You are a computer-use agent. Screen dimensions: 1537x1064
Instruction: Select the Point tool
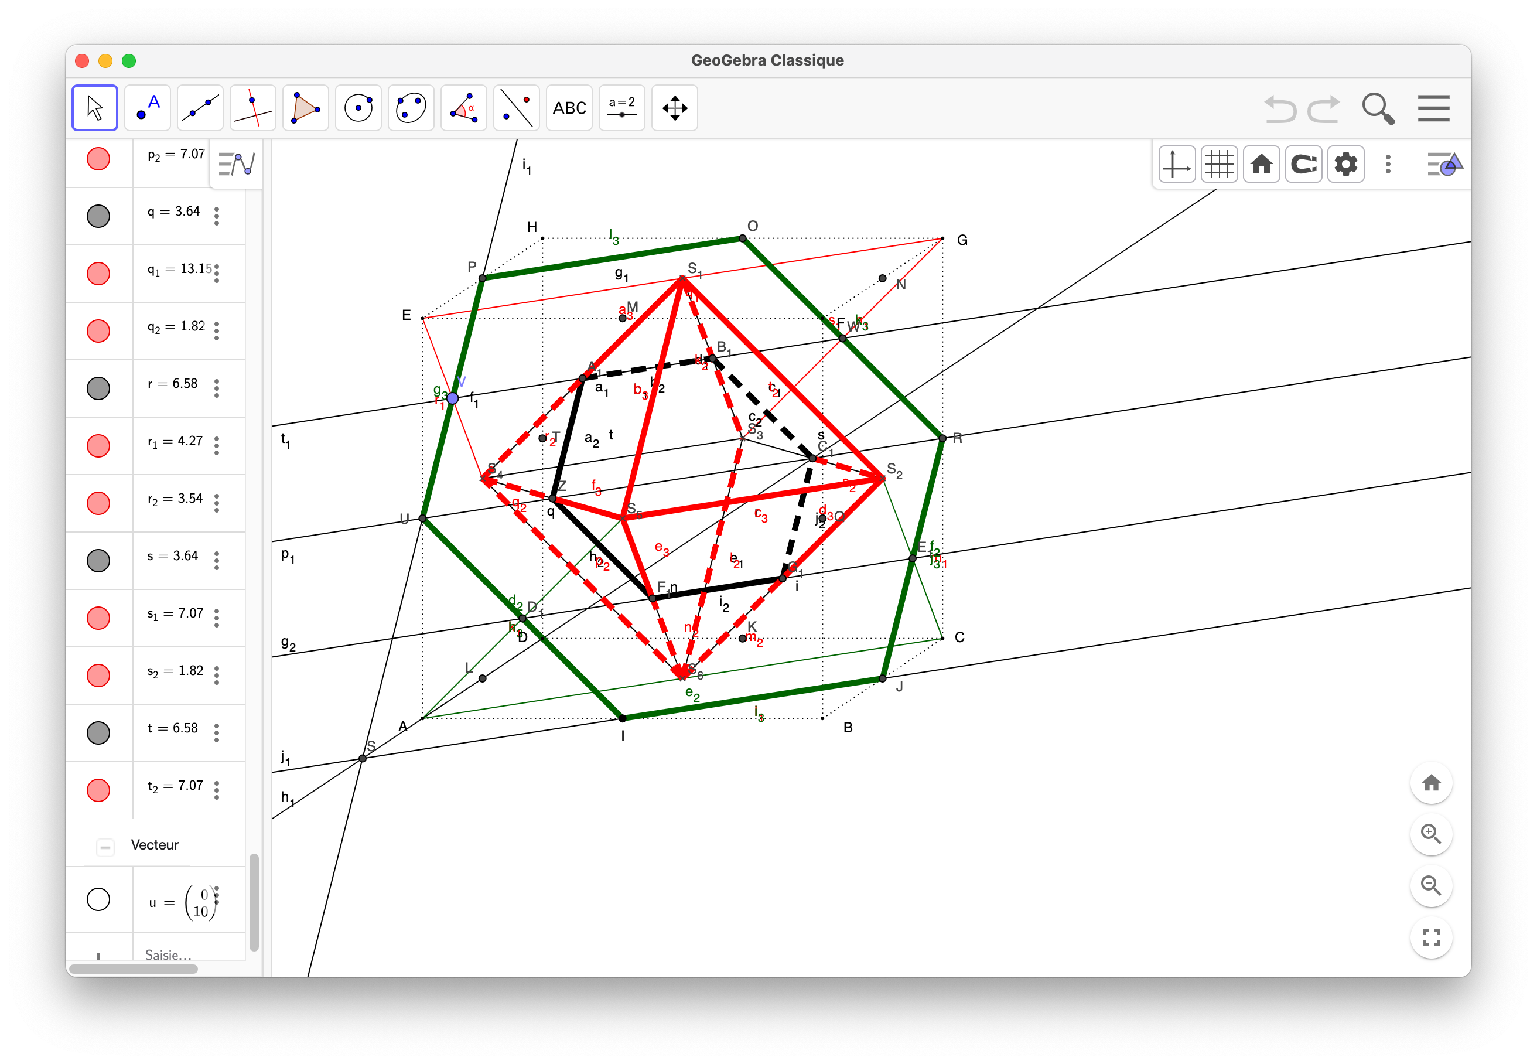pos(147,108)
